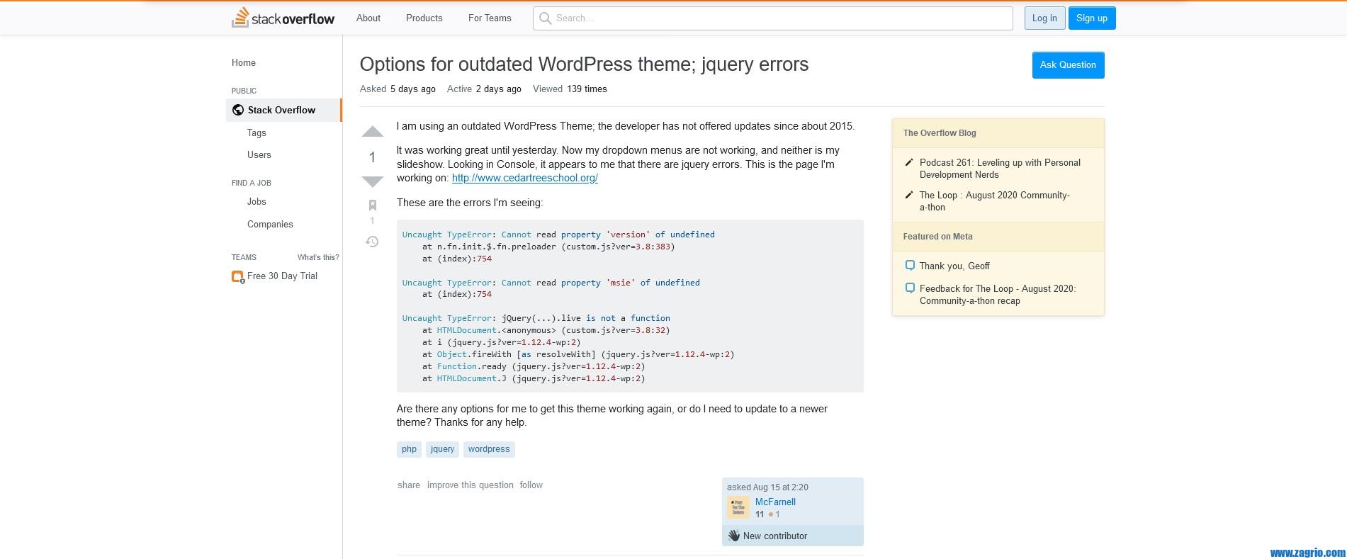Bookmark this question
The height and width of the screenshot is (559, 1347).
click(372, 205)
